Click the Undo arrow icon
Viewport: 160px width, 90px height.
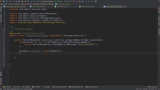point(10,1)
